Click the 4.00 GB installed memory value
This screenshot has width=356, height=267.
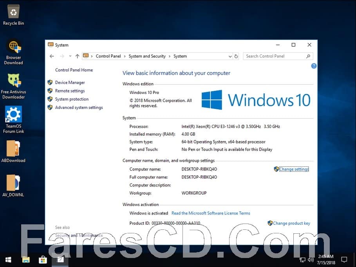188,134
